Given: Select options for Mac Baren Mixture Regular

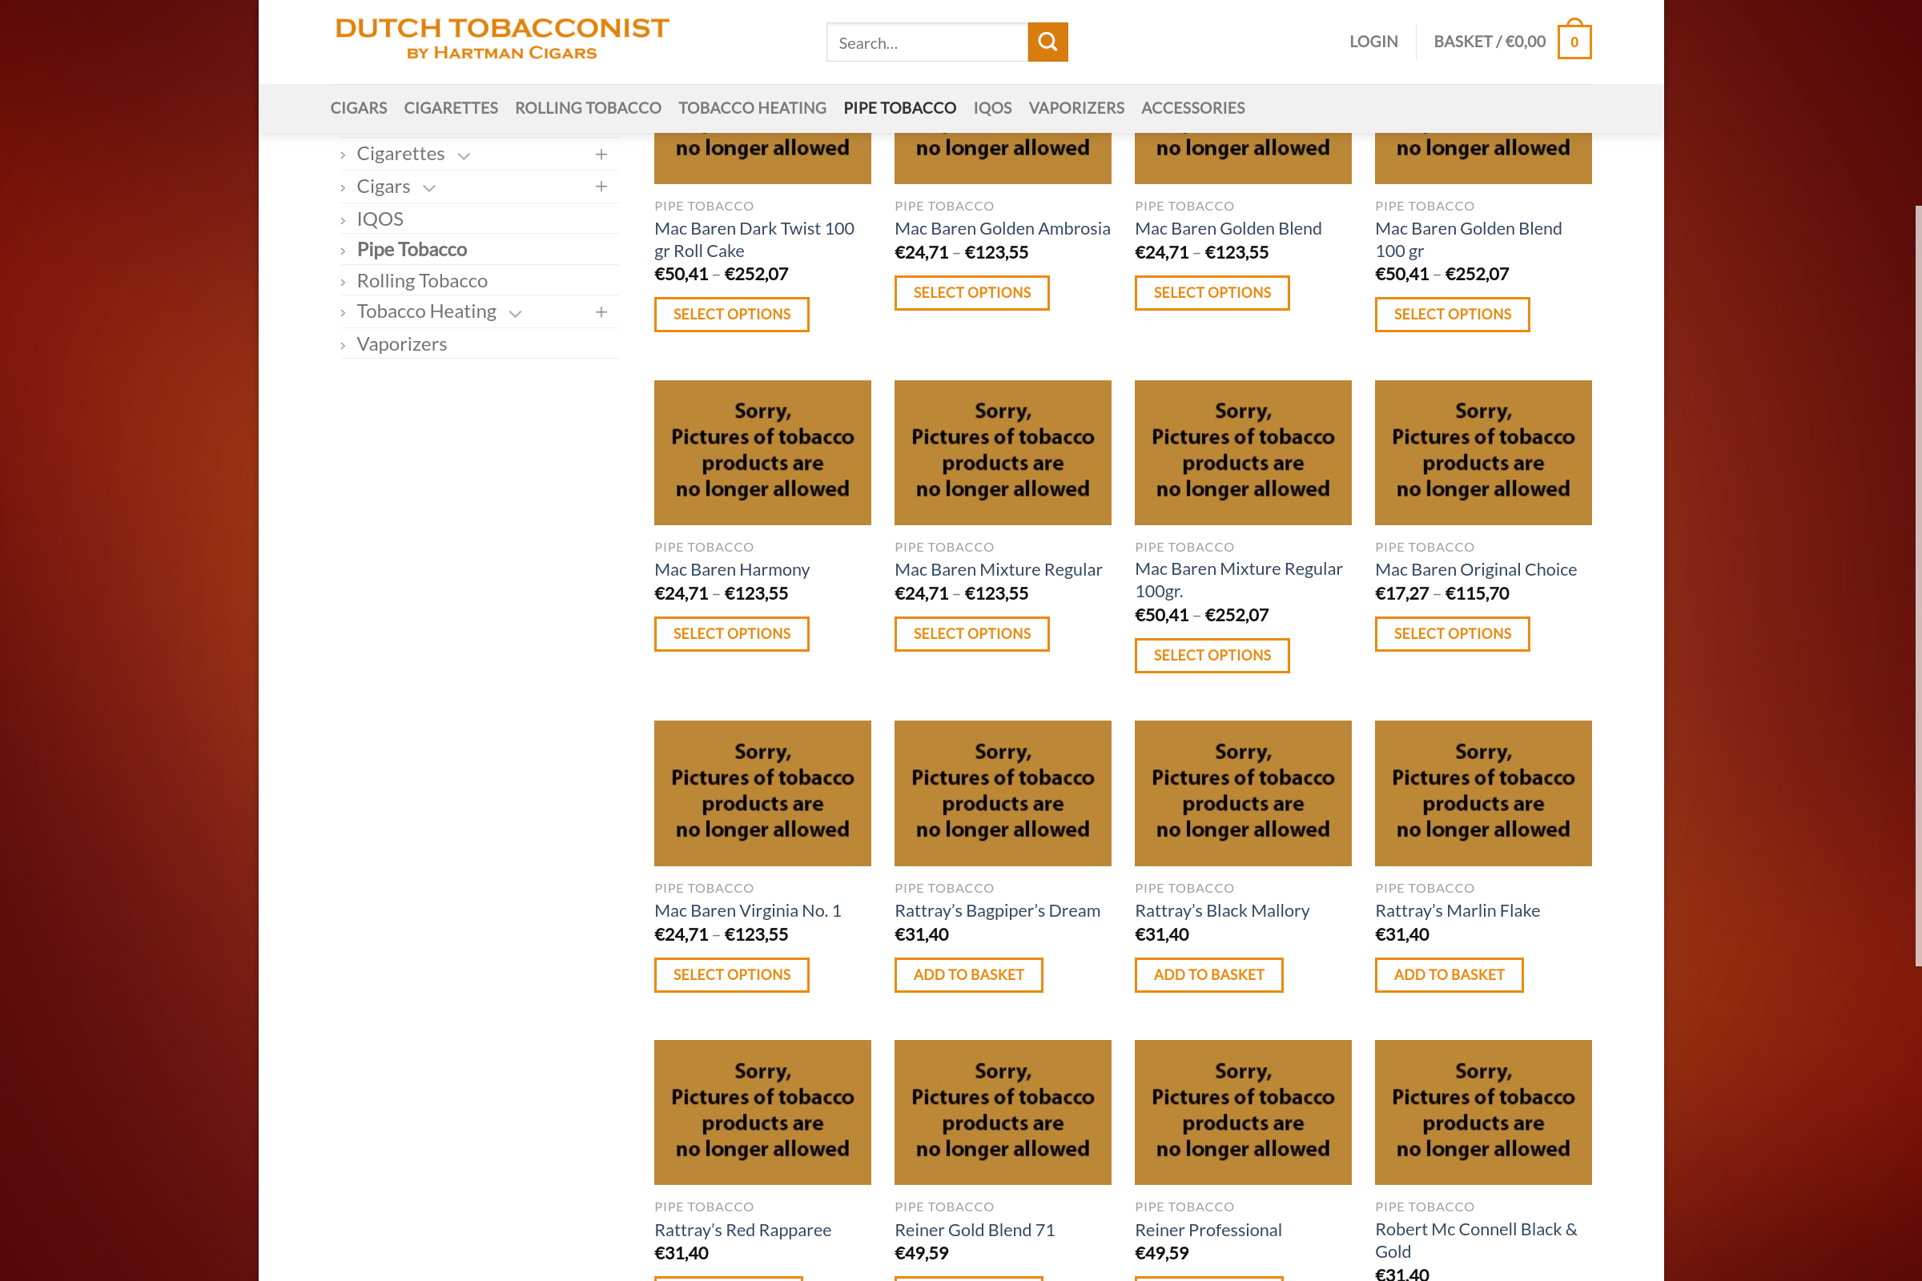Looking at the screenshot, I should [971, 634].
